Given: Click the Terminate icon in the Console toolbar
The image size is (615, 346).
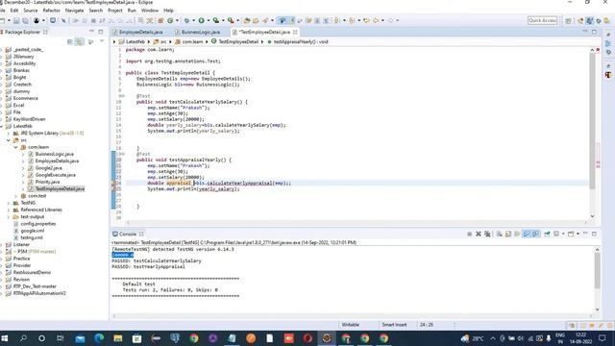Looking at the screenshot, I should coord(470,234).
